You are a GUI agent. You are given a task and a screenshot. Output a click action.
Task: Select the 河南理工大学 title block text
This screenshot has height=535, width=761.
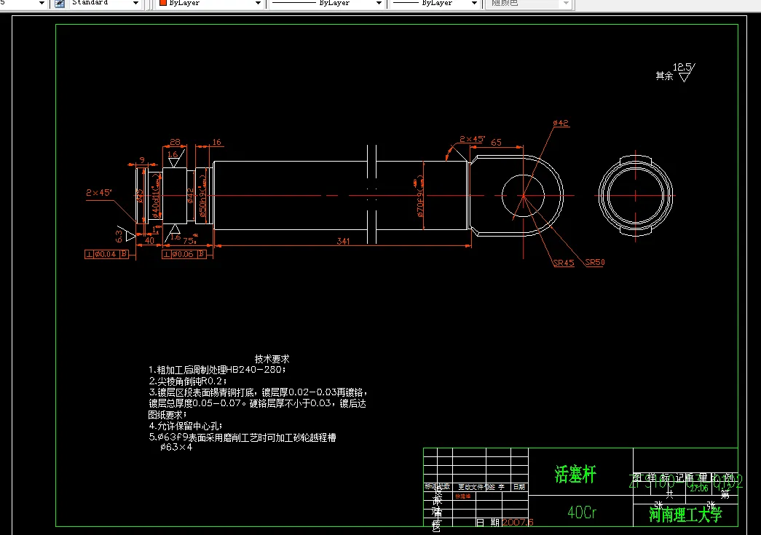coord(685,515)
